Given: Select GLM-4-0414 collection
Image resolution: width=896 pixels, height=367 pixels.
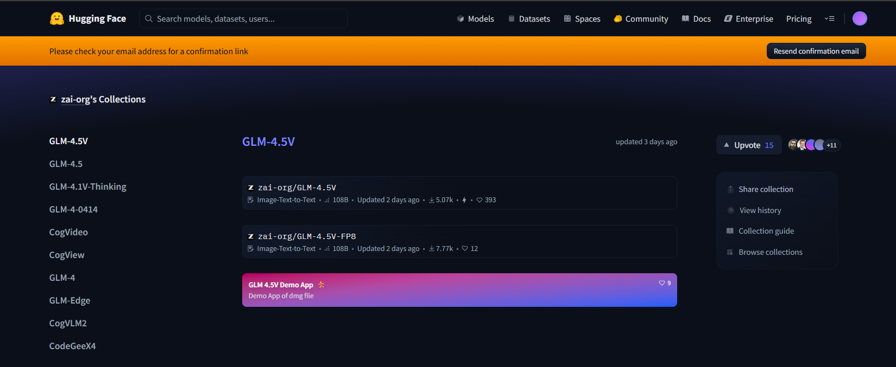Looking at the screenshot, I should (x=73, y=209).
